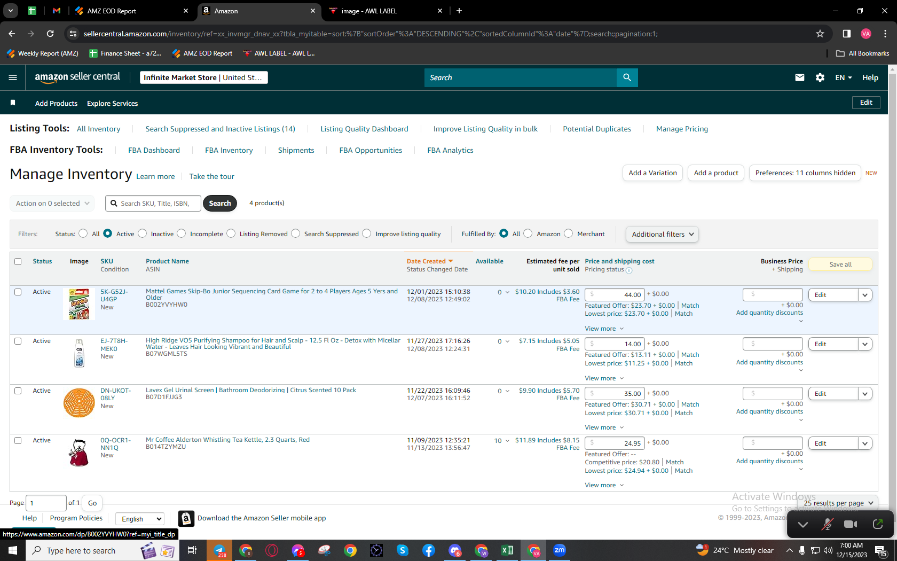Open the Chrome three-dot menu

pos(885,34)
